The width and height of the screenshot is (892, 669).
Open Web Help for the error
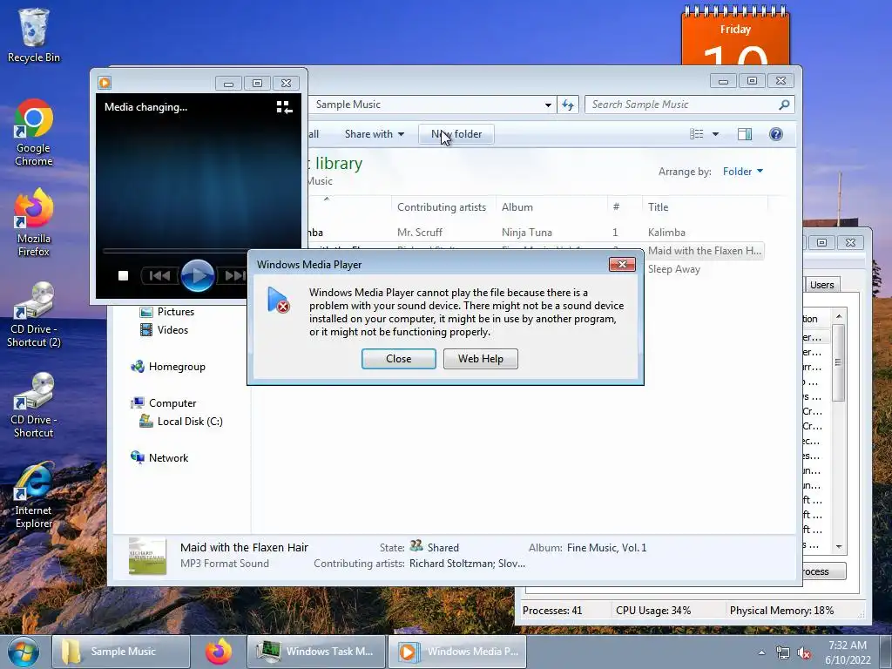click(x=480, y=359)
